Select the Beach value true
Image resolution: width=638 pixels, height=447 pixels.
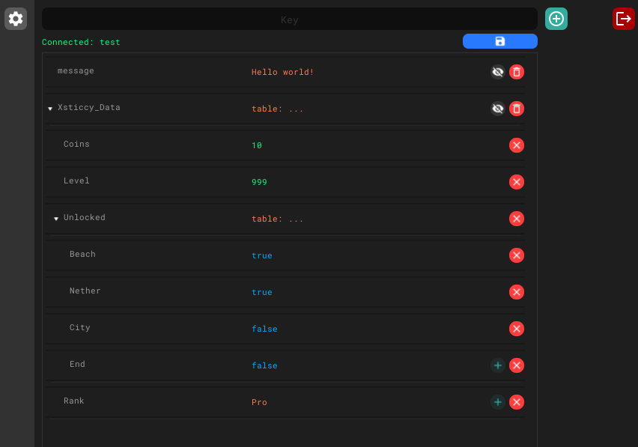click(262, 255)
